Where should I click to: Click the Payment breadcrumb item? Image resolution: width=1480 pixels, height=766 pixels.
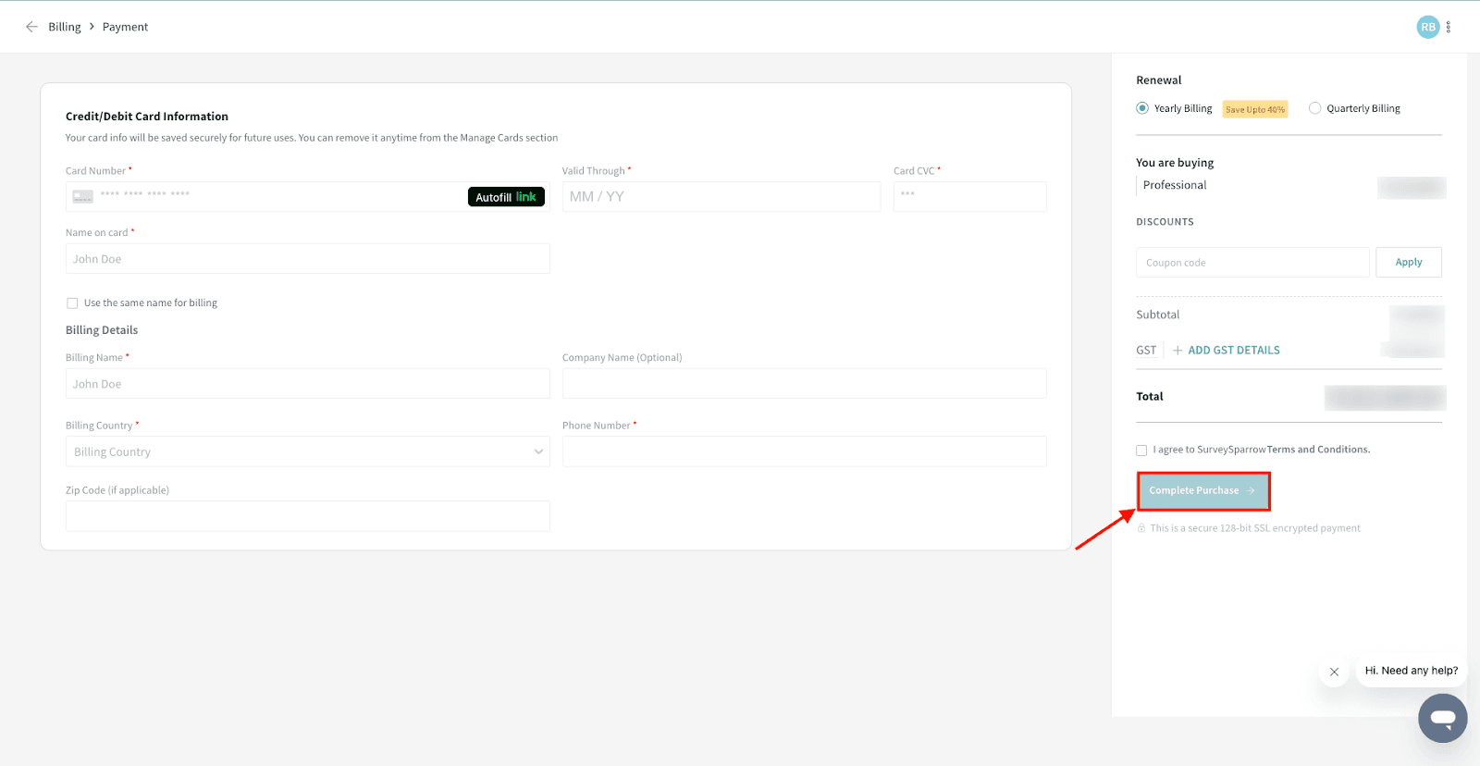click(125, 27)
